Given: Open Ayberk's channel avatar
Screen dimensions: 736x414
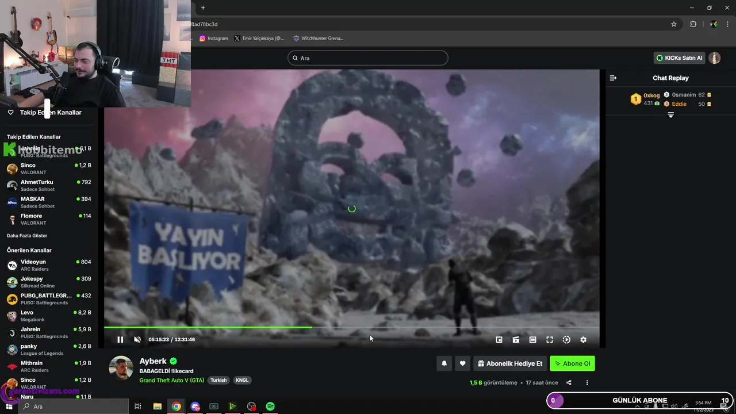Looking at the screenshot, I should click(x=121, y=368).
